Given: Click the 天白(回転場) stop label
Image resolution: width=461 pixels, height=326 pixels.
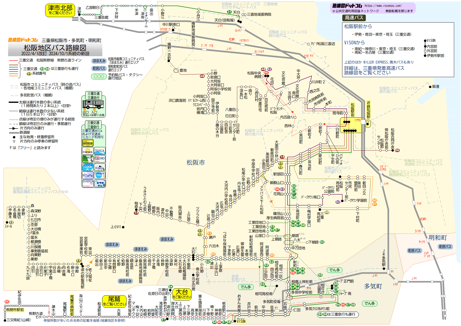Looking at the screenshot, I should 224,20.
